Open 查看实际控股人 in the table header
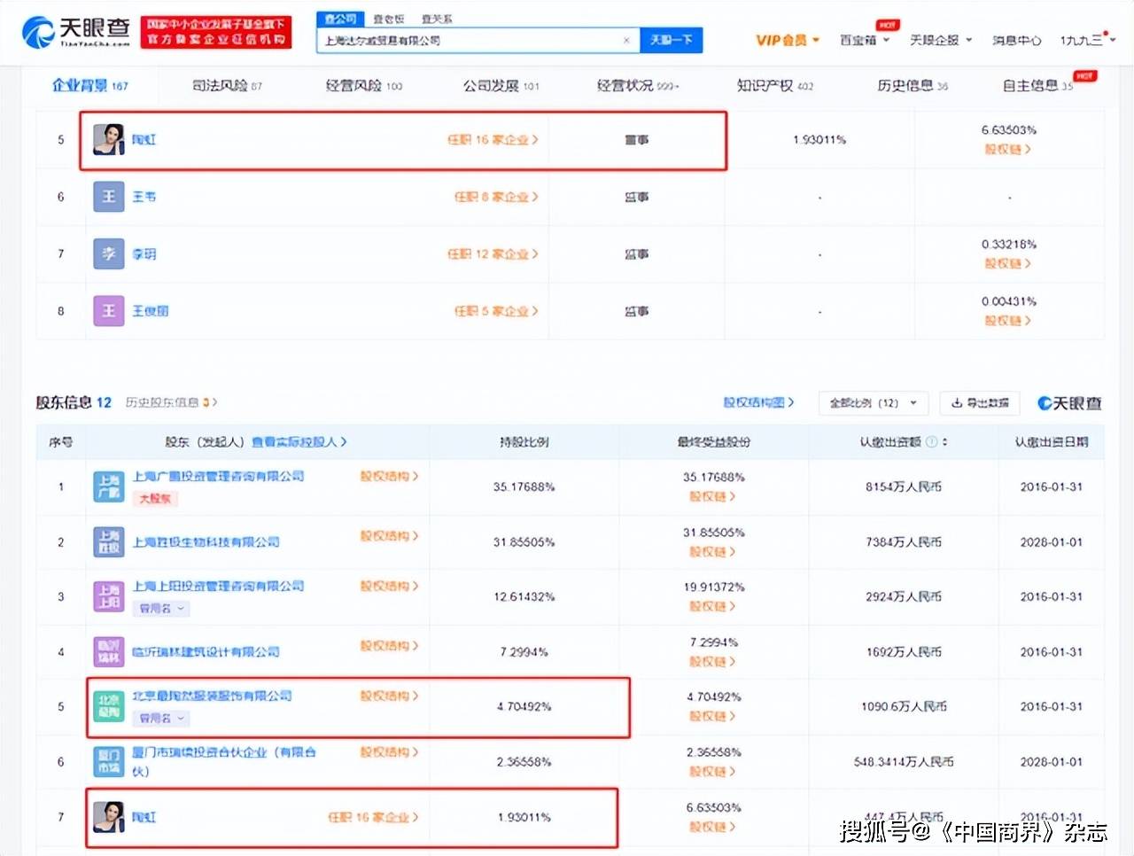Screen dimensions: 1134x856 299,441
